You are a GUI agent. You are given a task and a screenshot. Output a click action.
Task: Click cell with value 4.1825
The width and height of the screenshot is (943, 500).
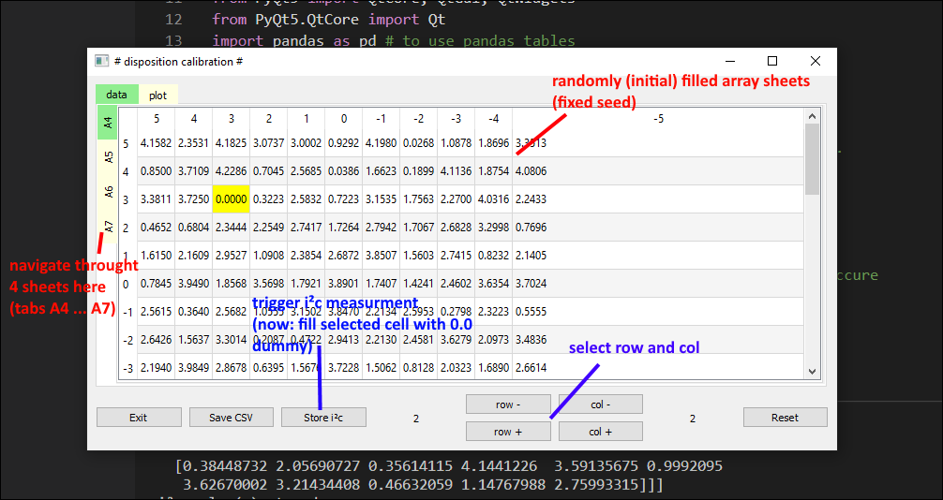(231, 143)
